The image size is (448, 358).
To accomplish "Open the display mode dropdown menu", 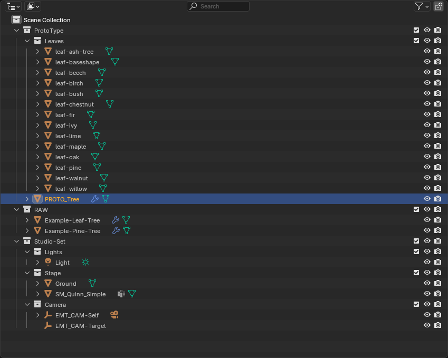I will click(33, 6).
